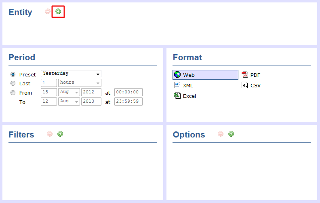Choose the PDF format icon

pyautogui.click(x=244, y=75)
